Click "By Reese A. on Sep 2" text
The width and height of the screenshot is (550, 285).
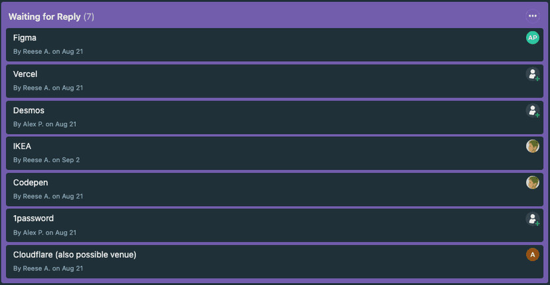point(46,160)
